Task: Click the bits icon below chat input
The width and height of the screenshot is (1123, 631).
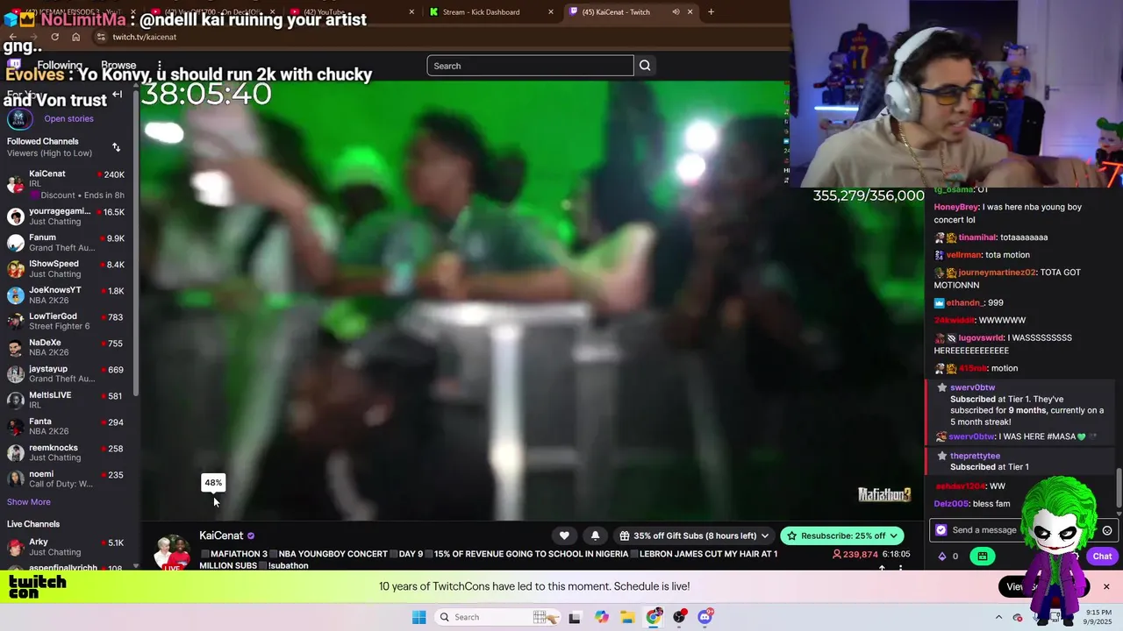Action: (942, 556)
